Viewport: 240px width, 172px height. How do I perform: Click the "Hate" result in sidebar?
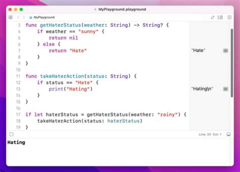[x=198, y=50]
